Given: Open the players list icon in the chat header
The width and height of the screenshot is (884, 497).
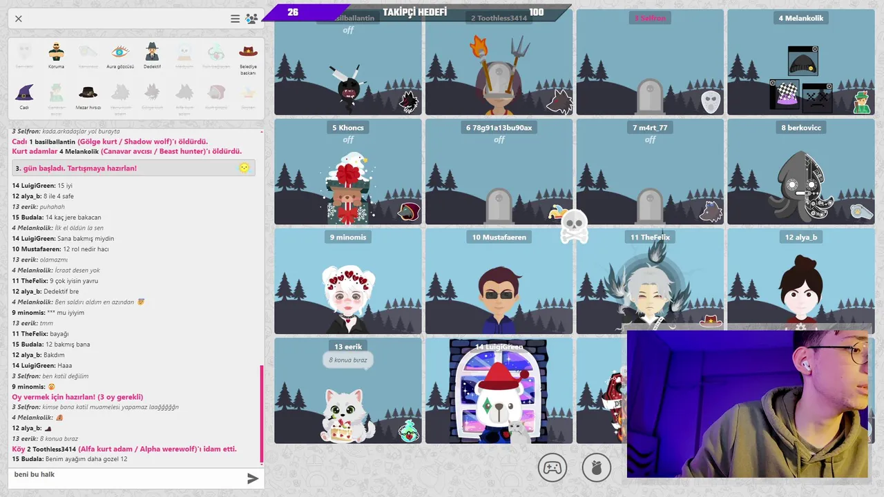Looking at the screenshot, I should 251,19.
